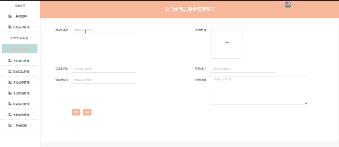
Task: Click the clover icon in the header
Action: (288, 5)
